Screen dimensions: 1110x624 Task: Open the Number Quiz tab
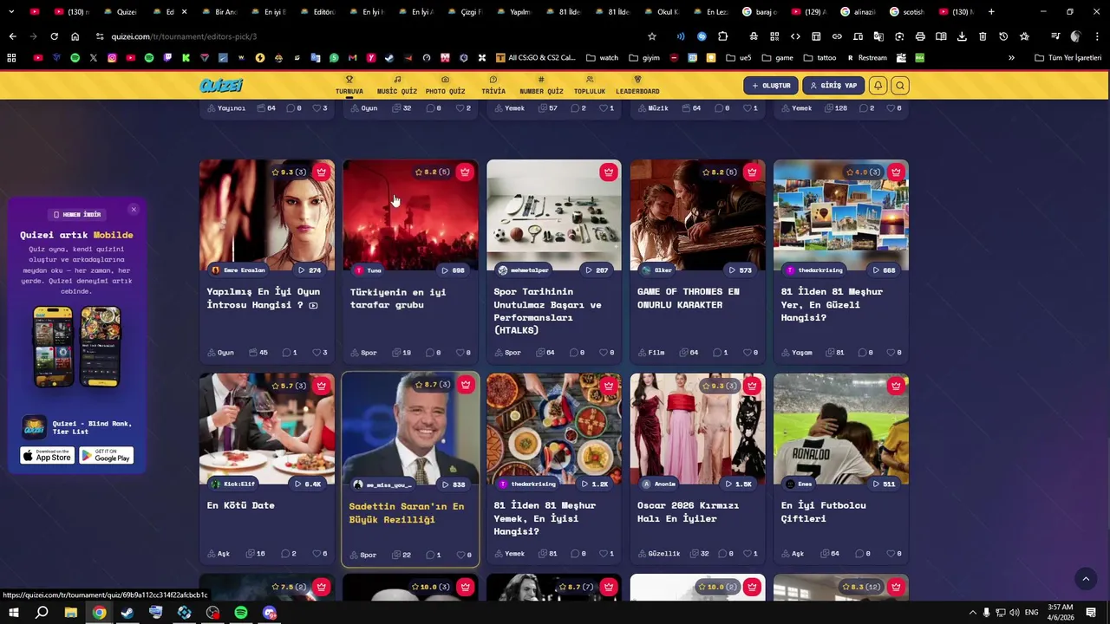point(541,85)
